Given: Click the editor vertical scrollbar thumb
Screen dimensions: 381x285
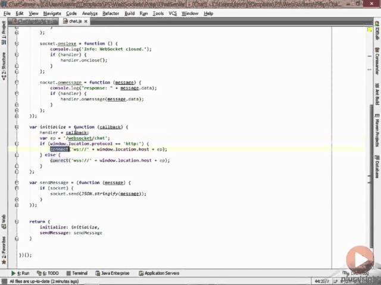Looking at the screenshot, I should click(371, 176).
